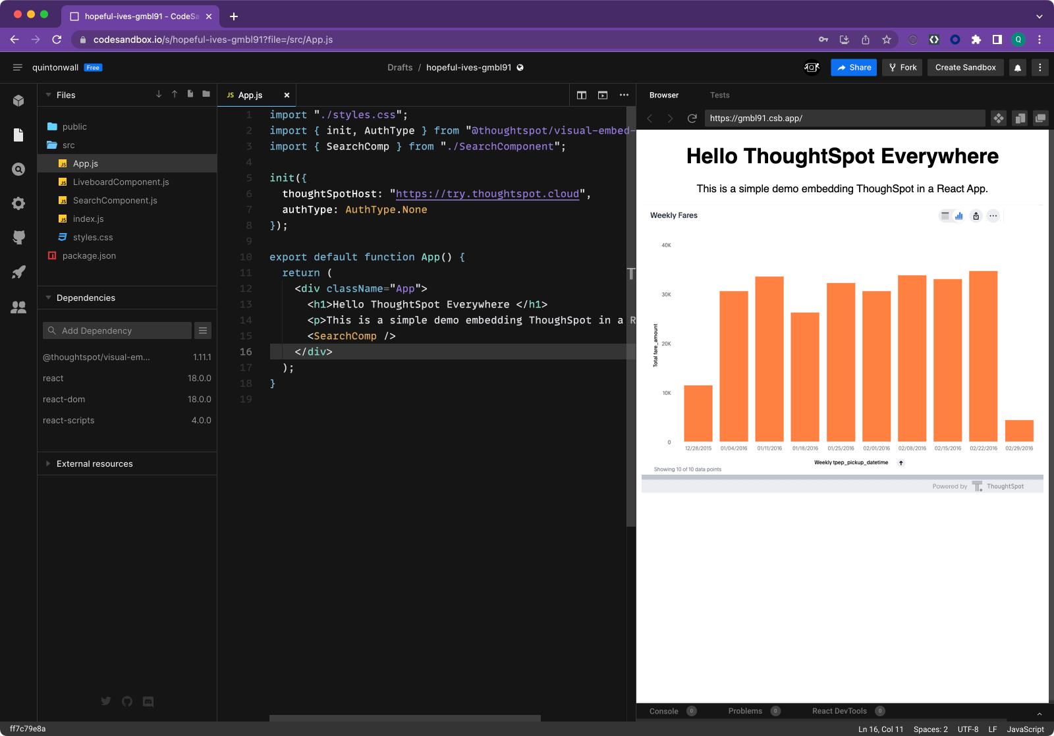The width and height of the screenshot is (1054, 736).
Task: Click the blue Share button
Action: click(x=854, y=68)
